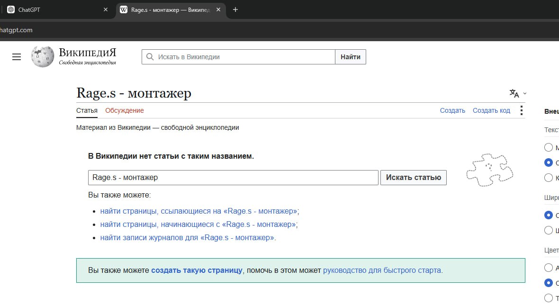Image resolution: width=559 pixels, height=306 pixels.
Task: Select the checked radio button under Цвет
Action: 548,283
